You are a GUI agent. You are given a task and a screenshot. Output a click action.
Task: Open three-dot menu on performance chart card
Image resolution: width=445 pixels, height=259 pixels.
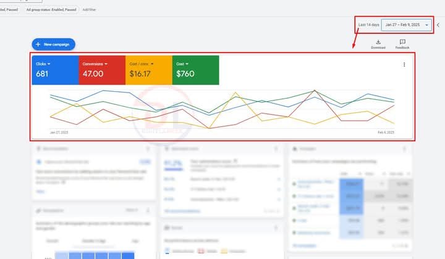(x=404, y=64)
